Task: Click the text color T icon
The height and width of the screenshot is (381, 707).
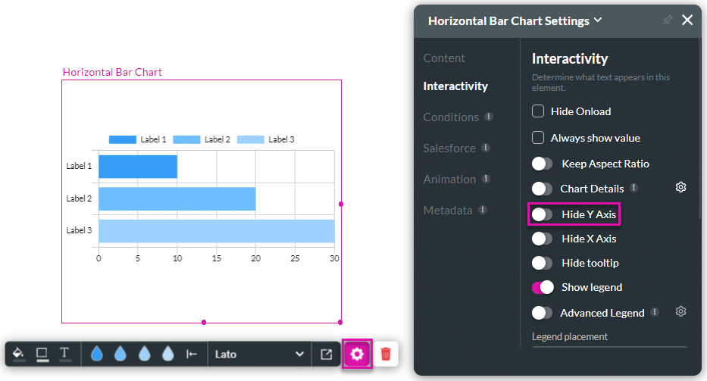Action: click(65, 354)
